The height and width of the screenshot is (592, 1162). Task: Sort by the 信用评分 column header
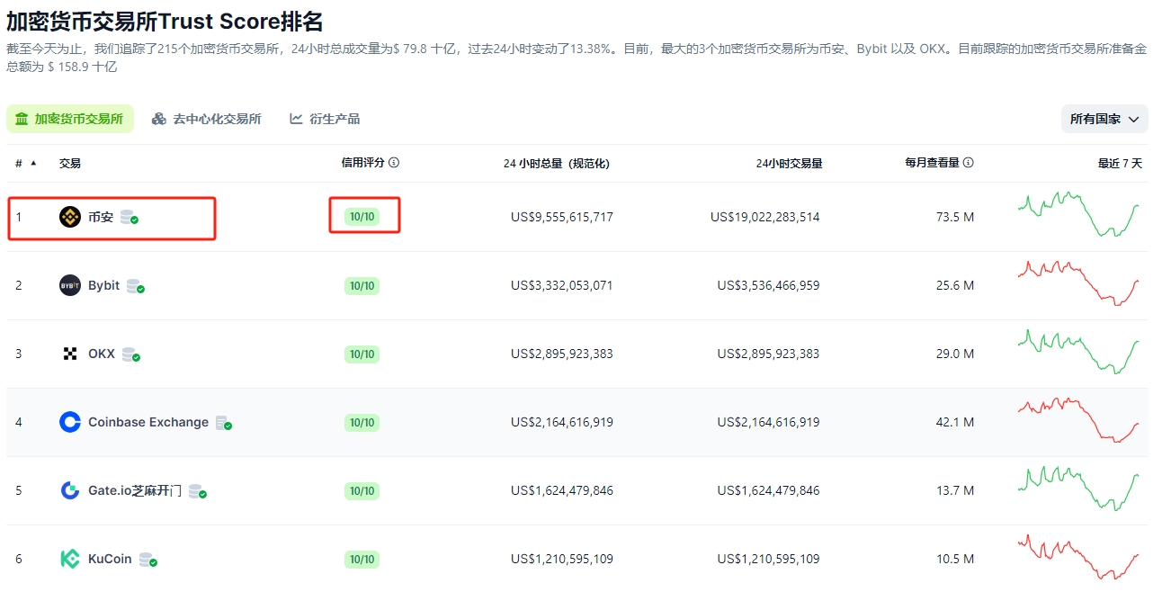click(x=362, y=163)
